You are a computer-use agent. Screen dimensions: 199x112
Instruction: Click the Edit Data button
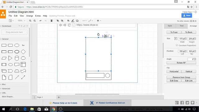(174, 81)
